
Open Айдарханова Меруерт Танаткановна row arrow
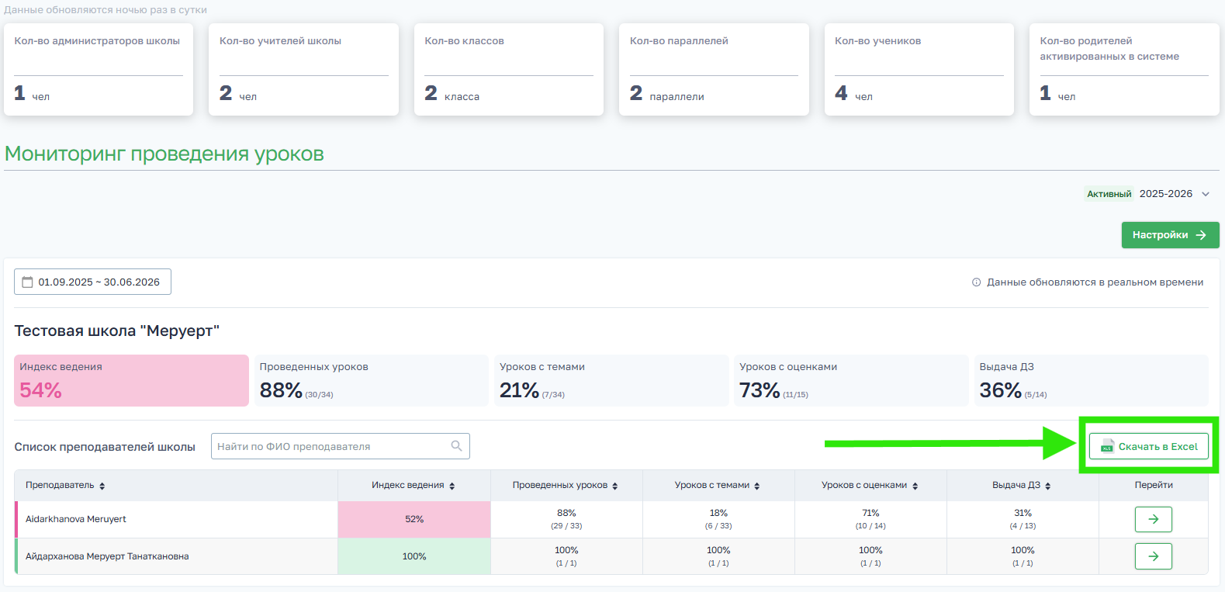click(x=1153, y=556)
